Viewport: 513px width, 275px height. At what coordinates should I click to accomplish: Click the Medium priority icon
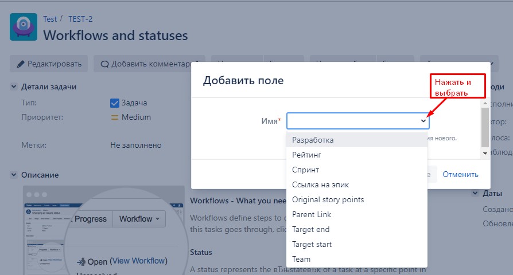click(x=115, y=117)
